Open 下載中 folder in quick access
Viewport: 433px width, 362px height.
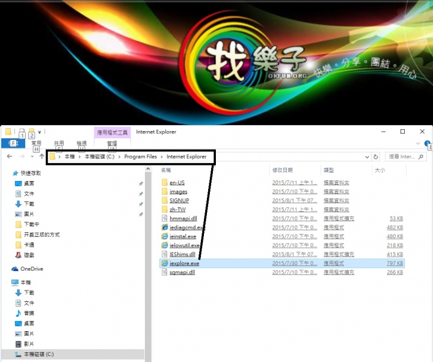click(27, 224)
